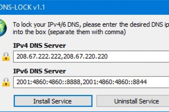This screenshot has width=169, height=112.
Task: Click empty space after the IPv4 addresses
Action: tap(138, 56)
